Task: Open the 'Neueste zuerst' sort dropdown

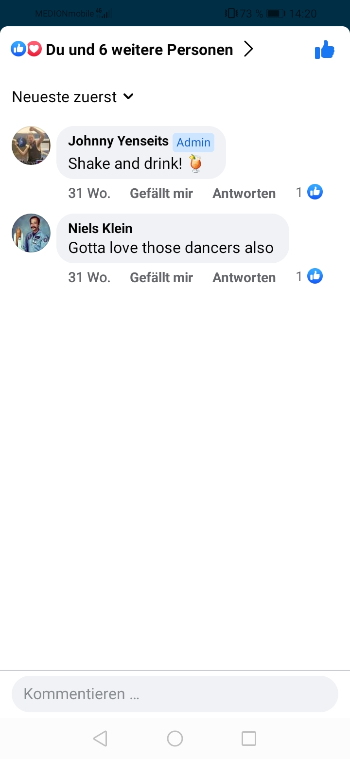Action: coord(73,97)
